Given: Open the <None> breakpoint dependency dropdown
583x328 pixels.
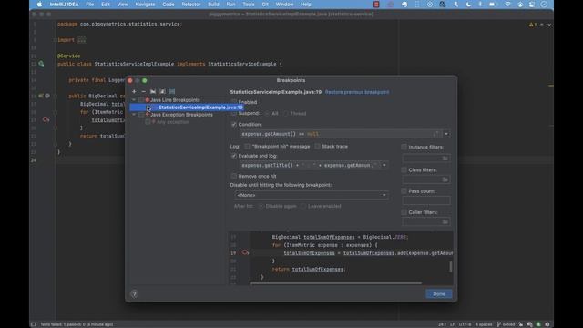Looking at the screenshot, I should [312, 195].
